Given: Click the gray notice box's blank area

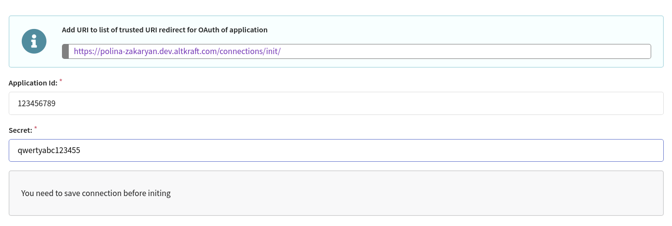Looking at the screenshot, I should point(416,193).
